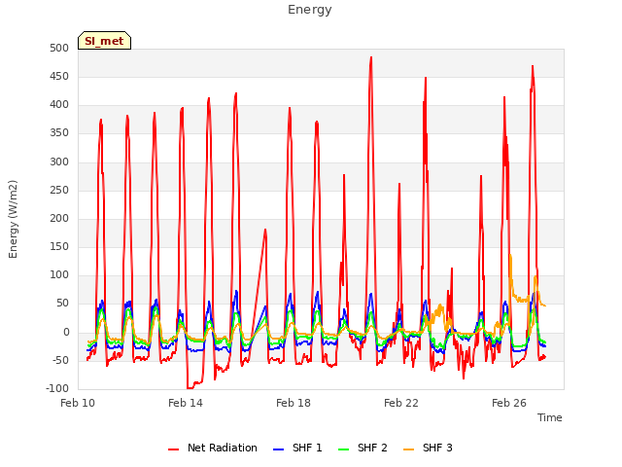Click the x-axis title 'Time'
Image resolution: width=622 pixels, height=467 pixels.
click(x=550, y=417)
